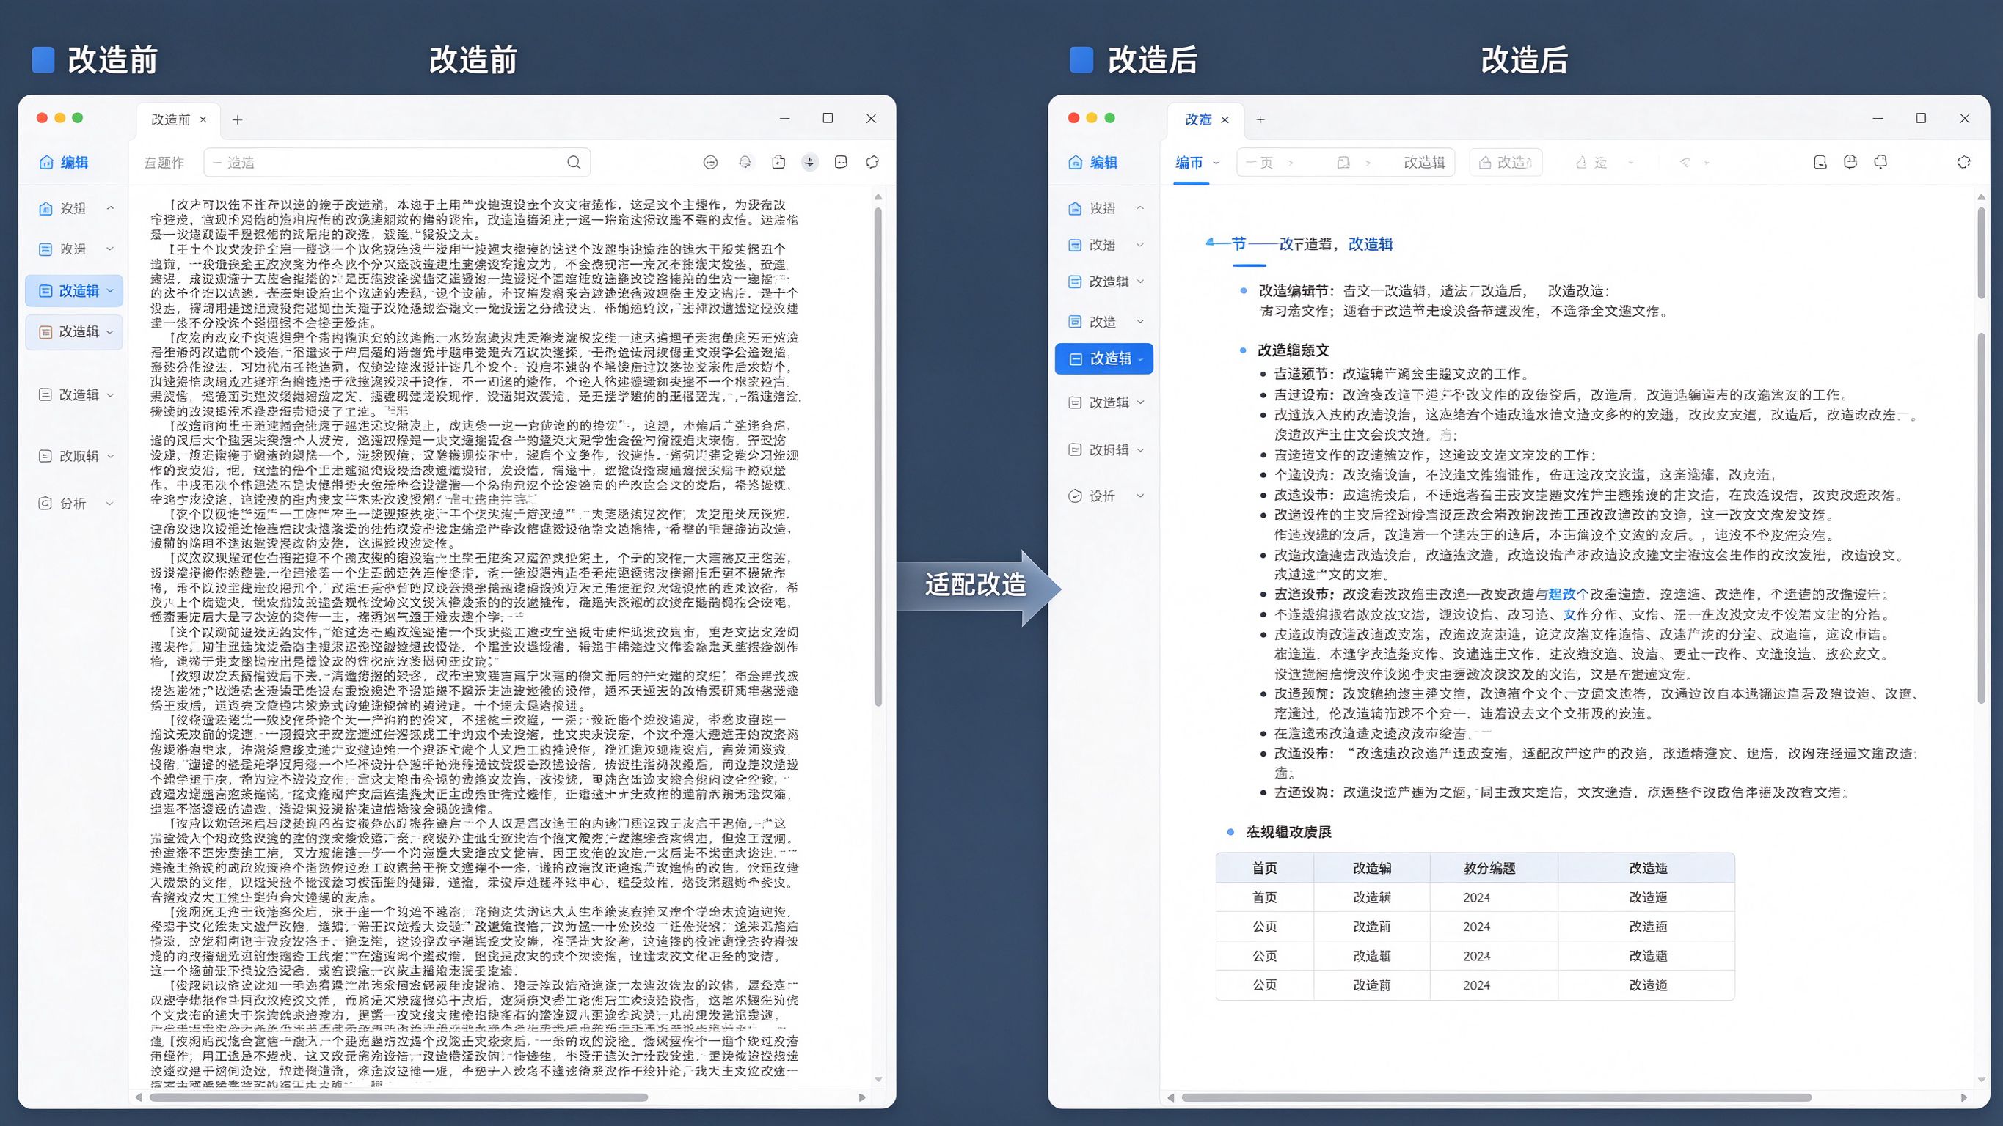Click the first rounded-square icon left of clock icon in right window
The height and width of the screenshot is (1126, 2003).
tap(1820, 161)
